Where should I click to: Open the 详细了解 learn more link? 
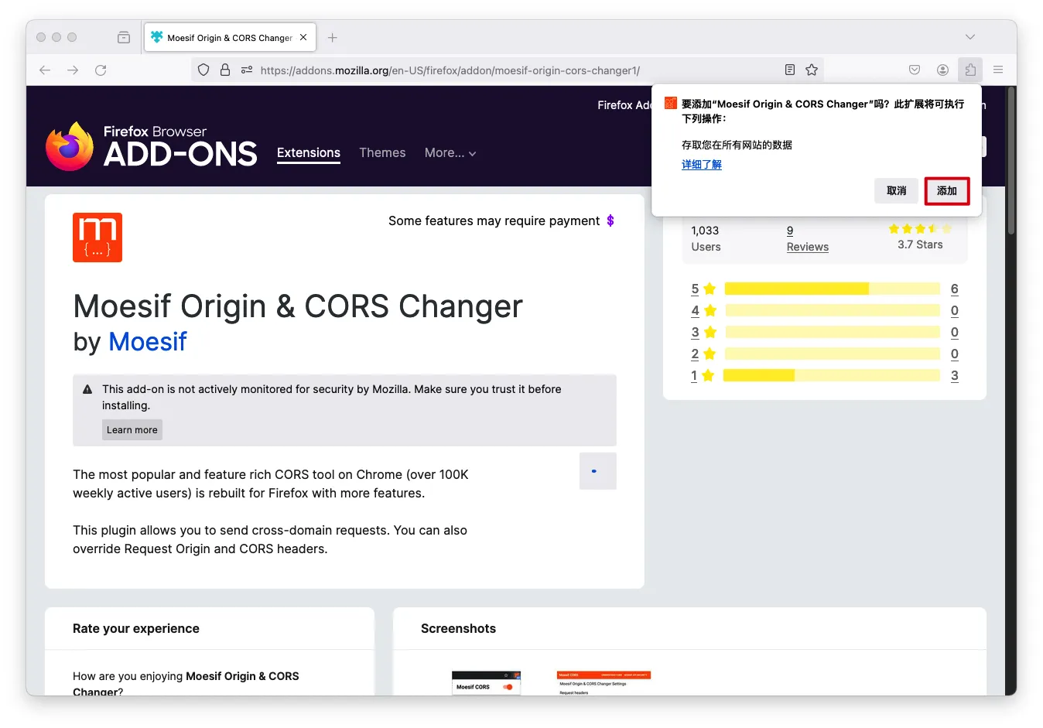coord(701,165)
